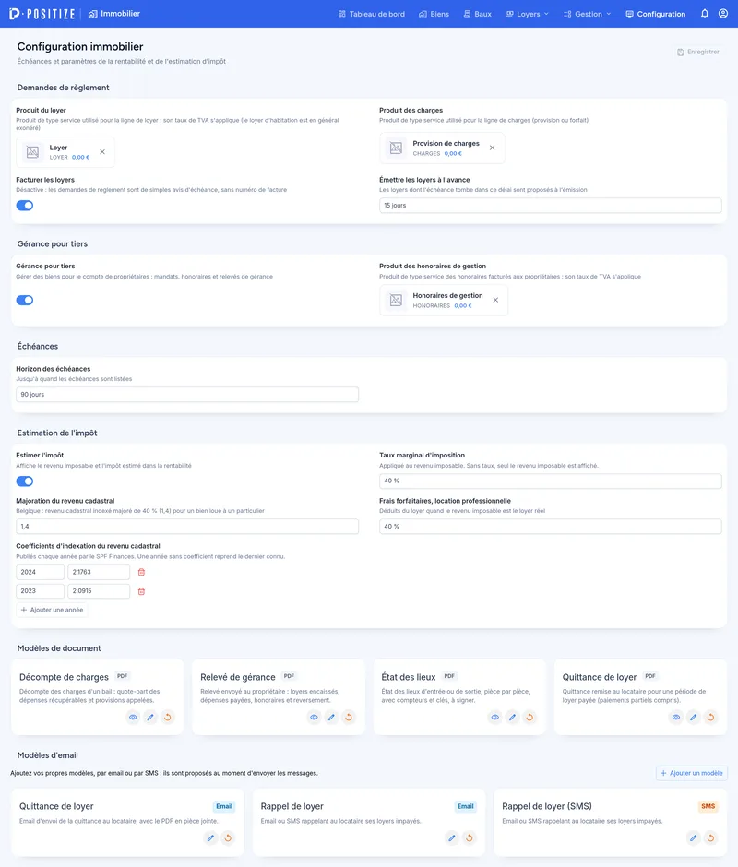Open the Configuration menu item
Screen dimensions: 738x867
pyautogui.click(x=656, y=14)
